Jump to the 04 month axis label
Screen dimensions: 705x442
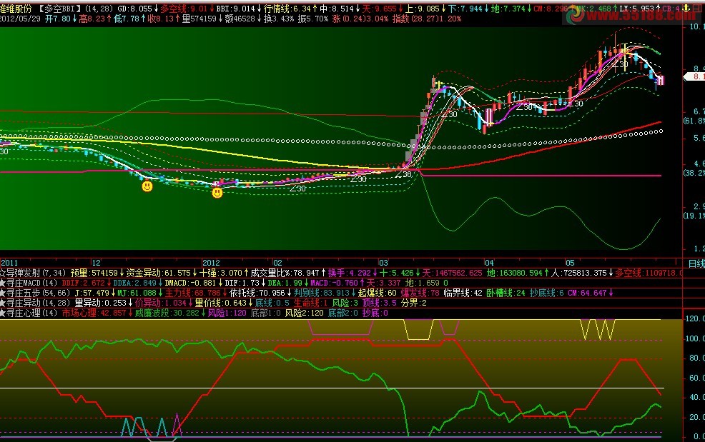[x=489, y=263]
